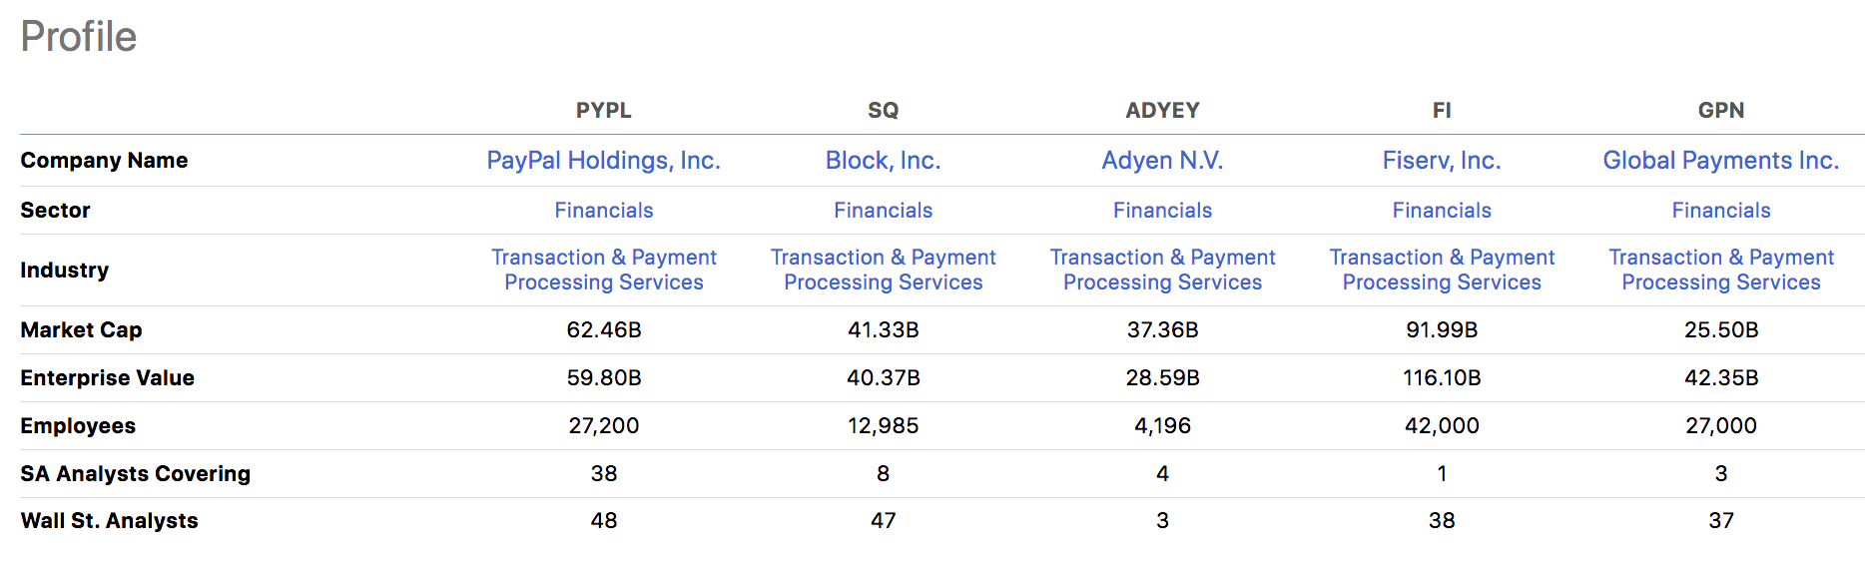Click the Financials sector link under ADYEY
The height and width of the screenshot is (565, 1865).
[x=1162, y=211]
